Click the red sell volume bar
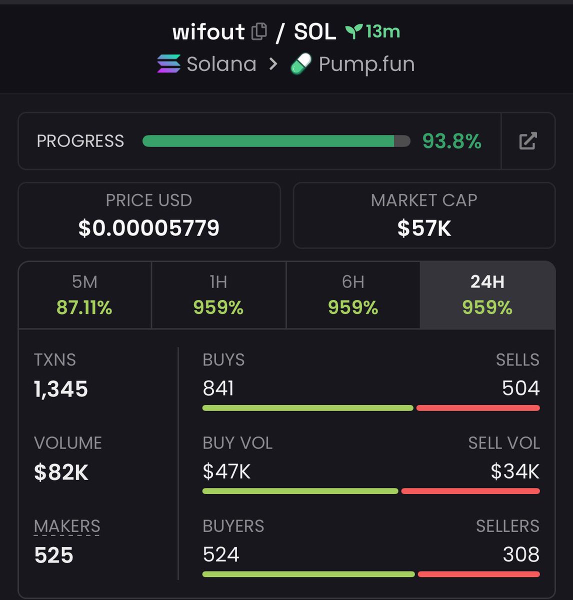 (470, 491)
